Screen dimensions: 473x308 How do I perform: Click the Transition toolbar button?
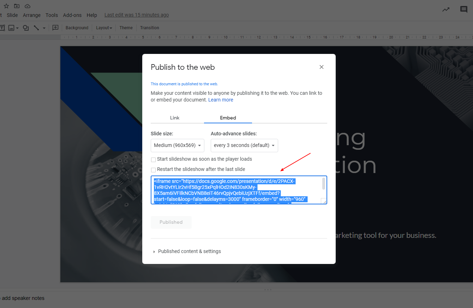[150, 28]
